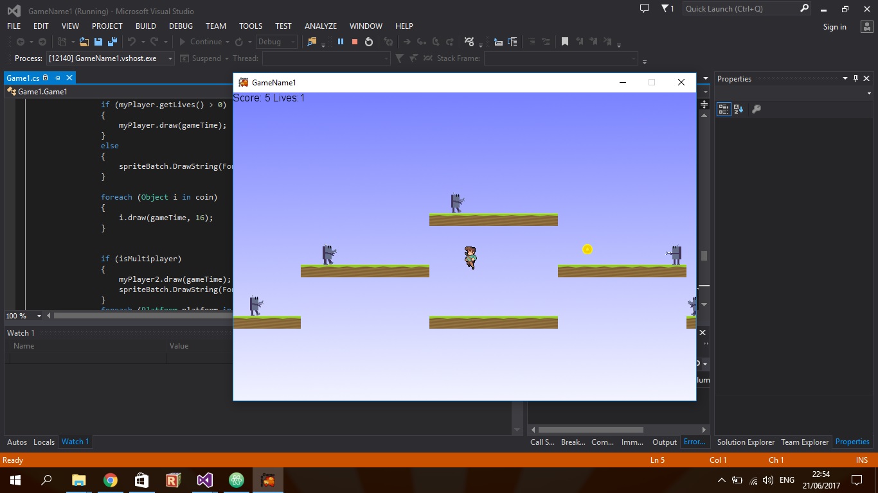The height and width of the screenshot is (493, 878).
Task: Click the bookmark icon in the toolbar
Action: (x=565, y=42)
